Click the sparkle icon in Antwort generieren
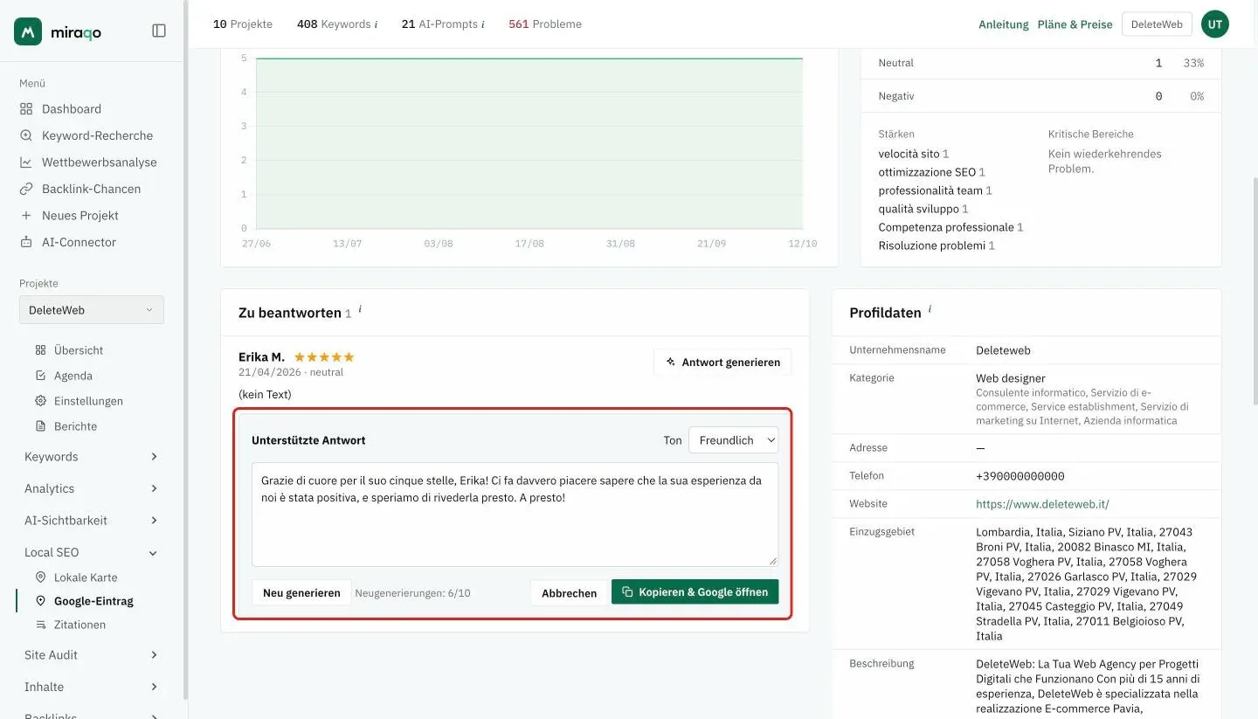1258x719 pixels. [671, 362]
